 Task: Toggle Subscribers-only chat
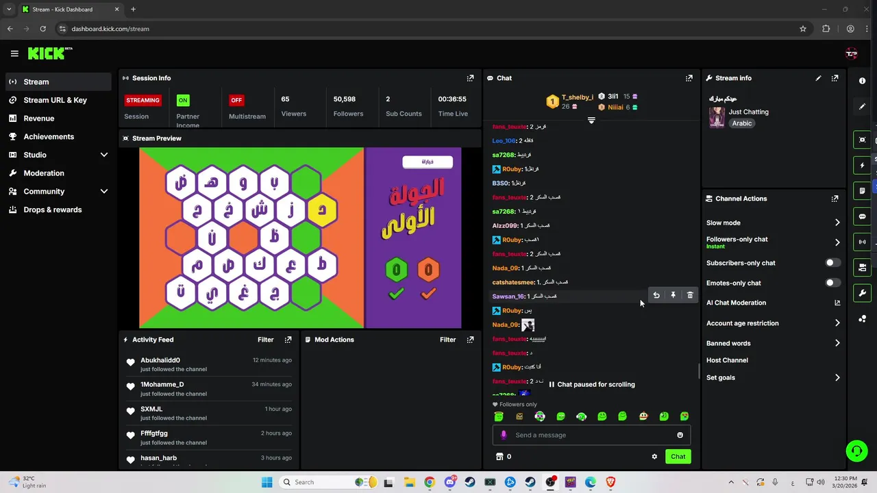coord(832,263)
